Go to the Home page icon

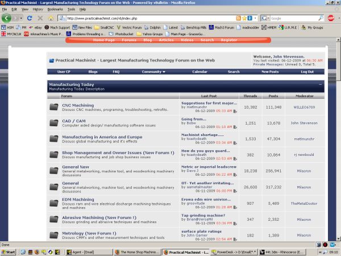(x=51, y=18)
